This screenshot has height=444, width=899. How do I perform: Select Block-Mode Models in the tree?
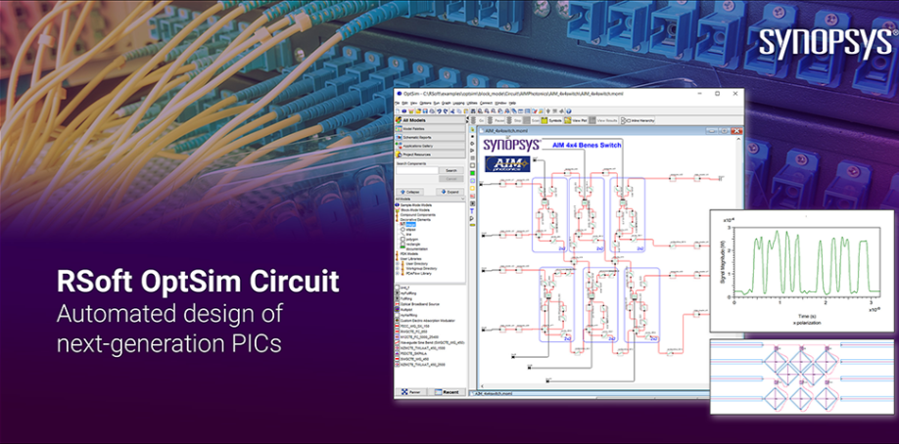click(414, 209)
